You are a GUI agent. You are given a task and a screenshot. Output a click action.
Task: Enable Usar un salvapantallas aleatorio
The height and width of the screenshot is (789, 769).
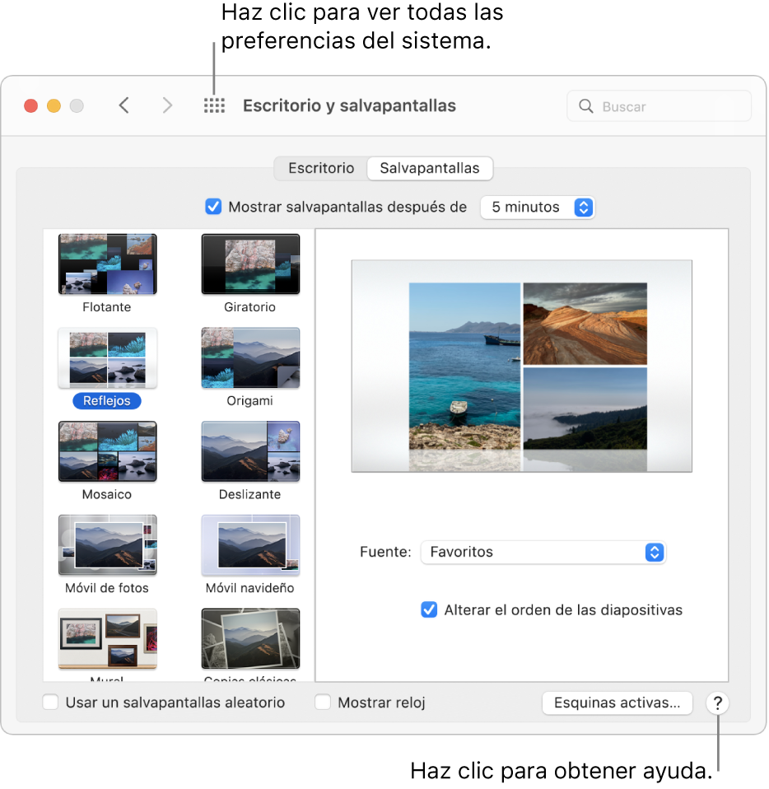coord(49,703)
